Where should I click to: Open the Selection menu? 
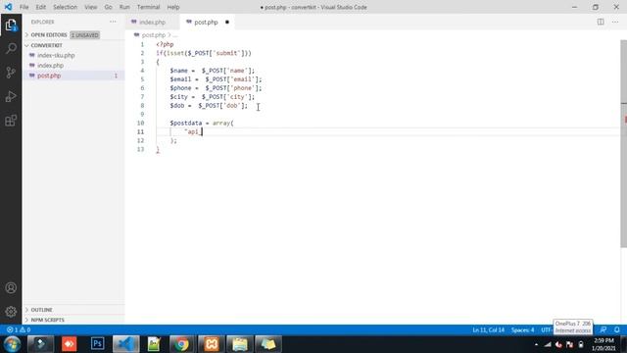tap(65, 7)
